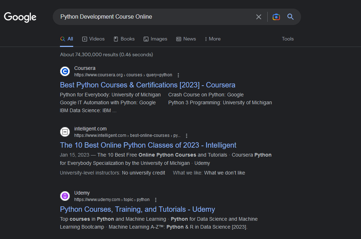Click inside the search text field
This screenshot has height=239, width=361.
coord(154,17)
